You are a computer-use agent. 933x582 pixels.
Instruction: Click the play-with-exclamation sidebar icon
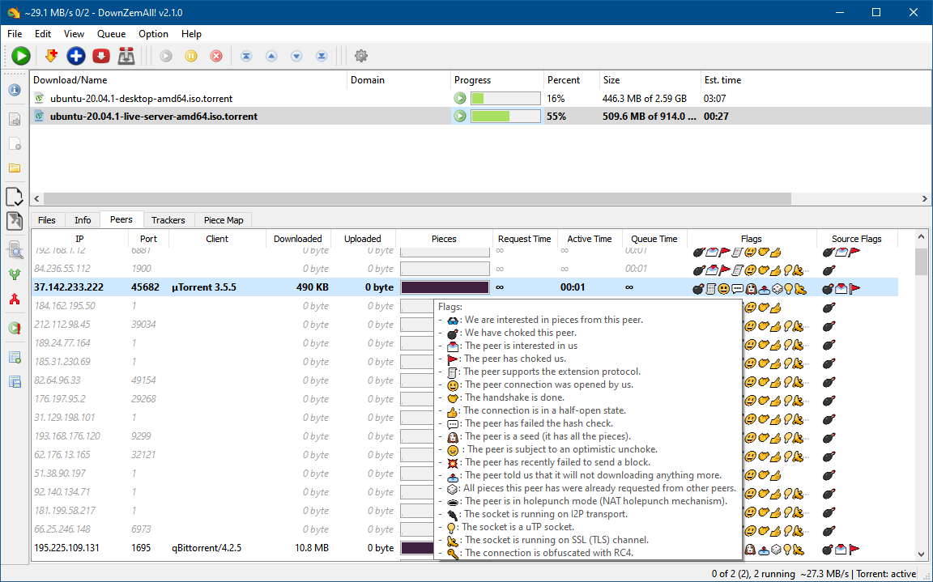point(15,328)
